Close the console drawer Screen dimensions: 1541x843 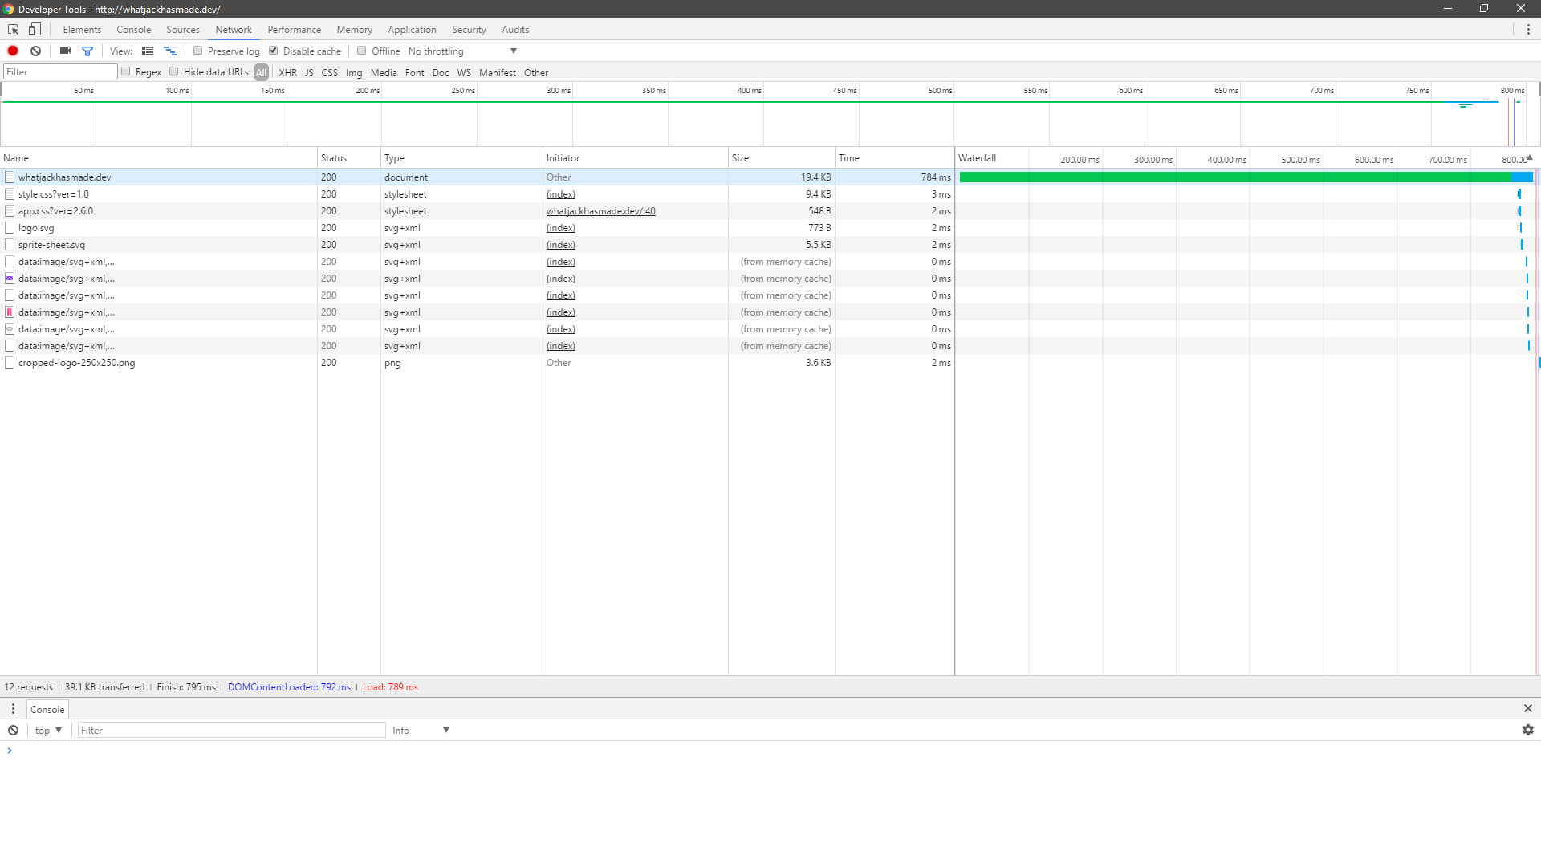tap(1528, 708)
